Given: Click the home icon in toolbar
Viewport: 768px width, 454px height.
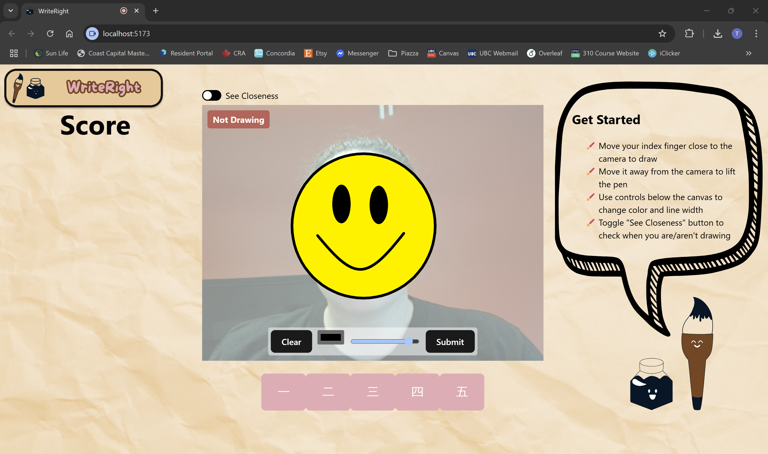Looking at the screenshot, I should point(69,33).
